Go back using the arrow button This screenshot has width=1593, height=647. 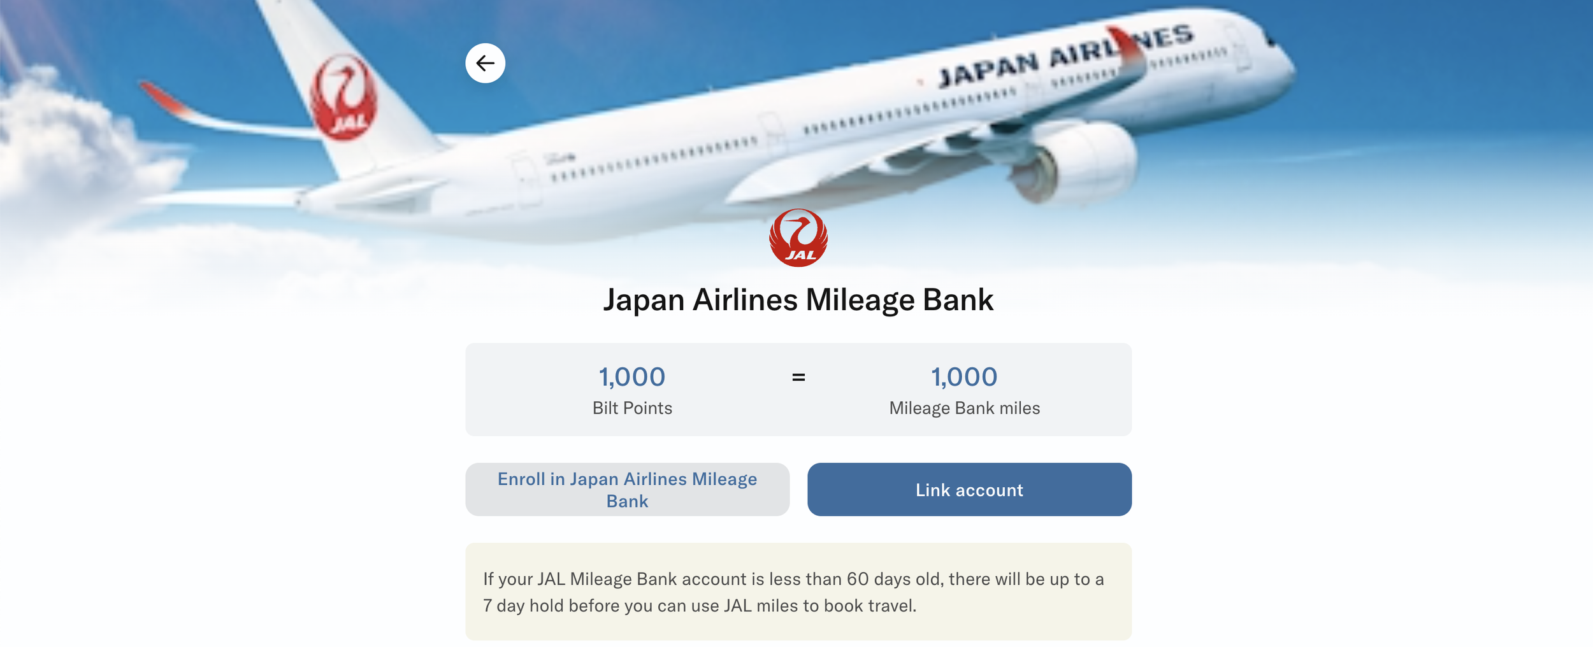click(x=485, y=63)
